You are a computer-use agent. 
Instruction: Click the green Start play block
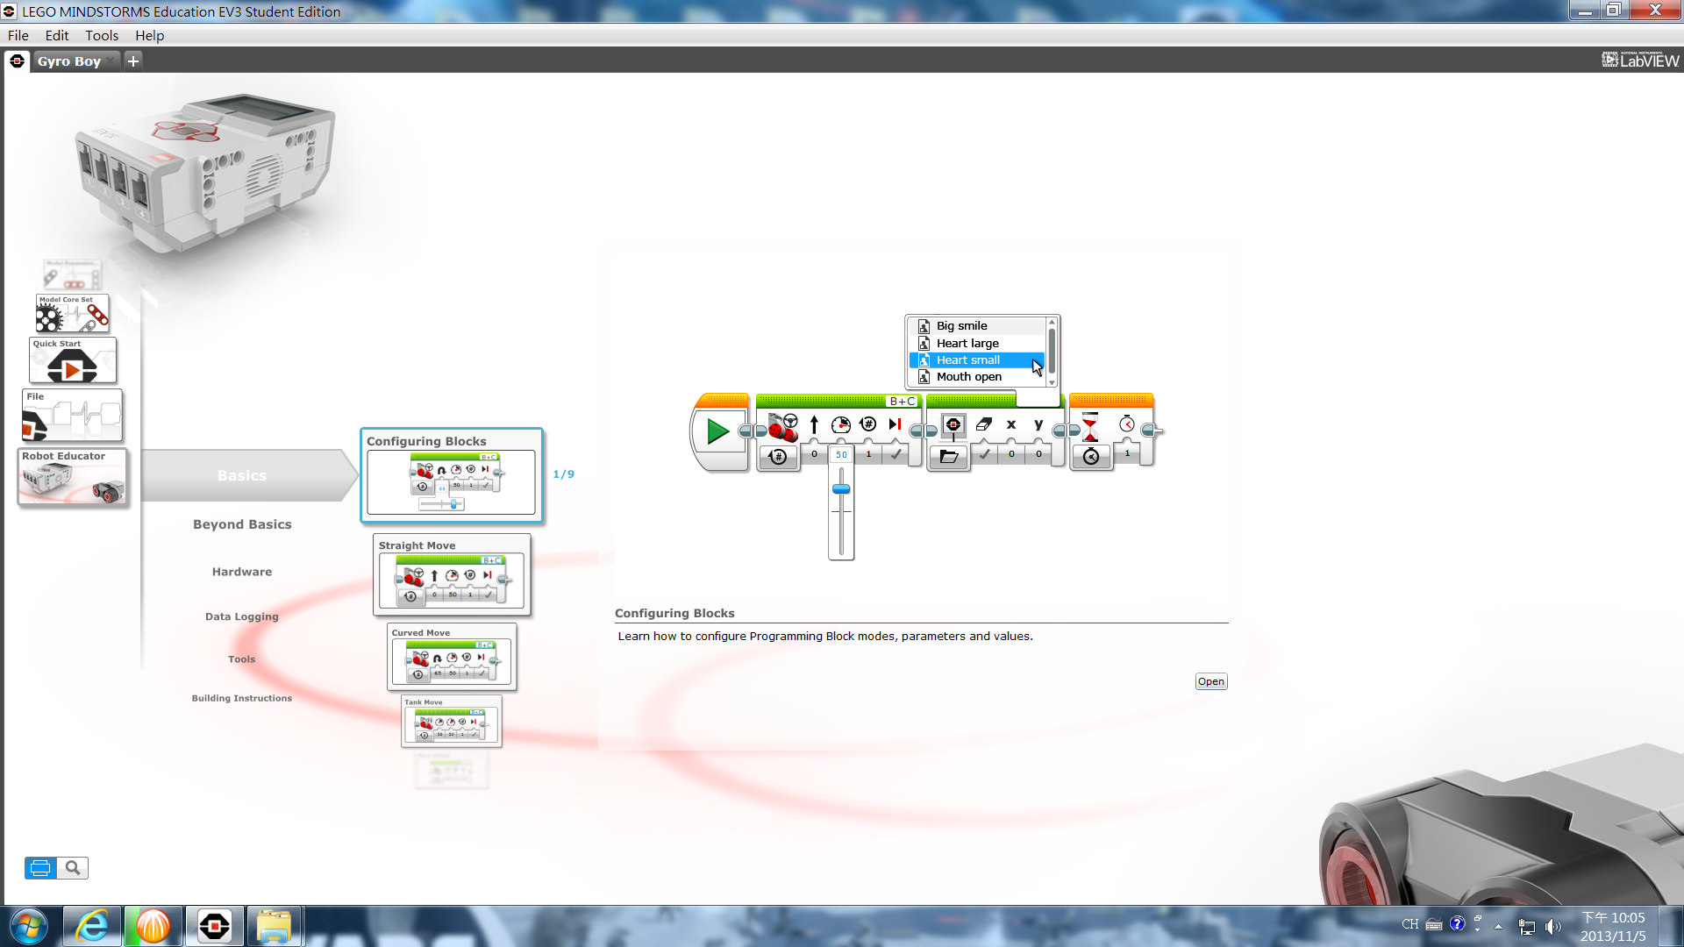(x=718, y=431)
